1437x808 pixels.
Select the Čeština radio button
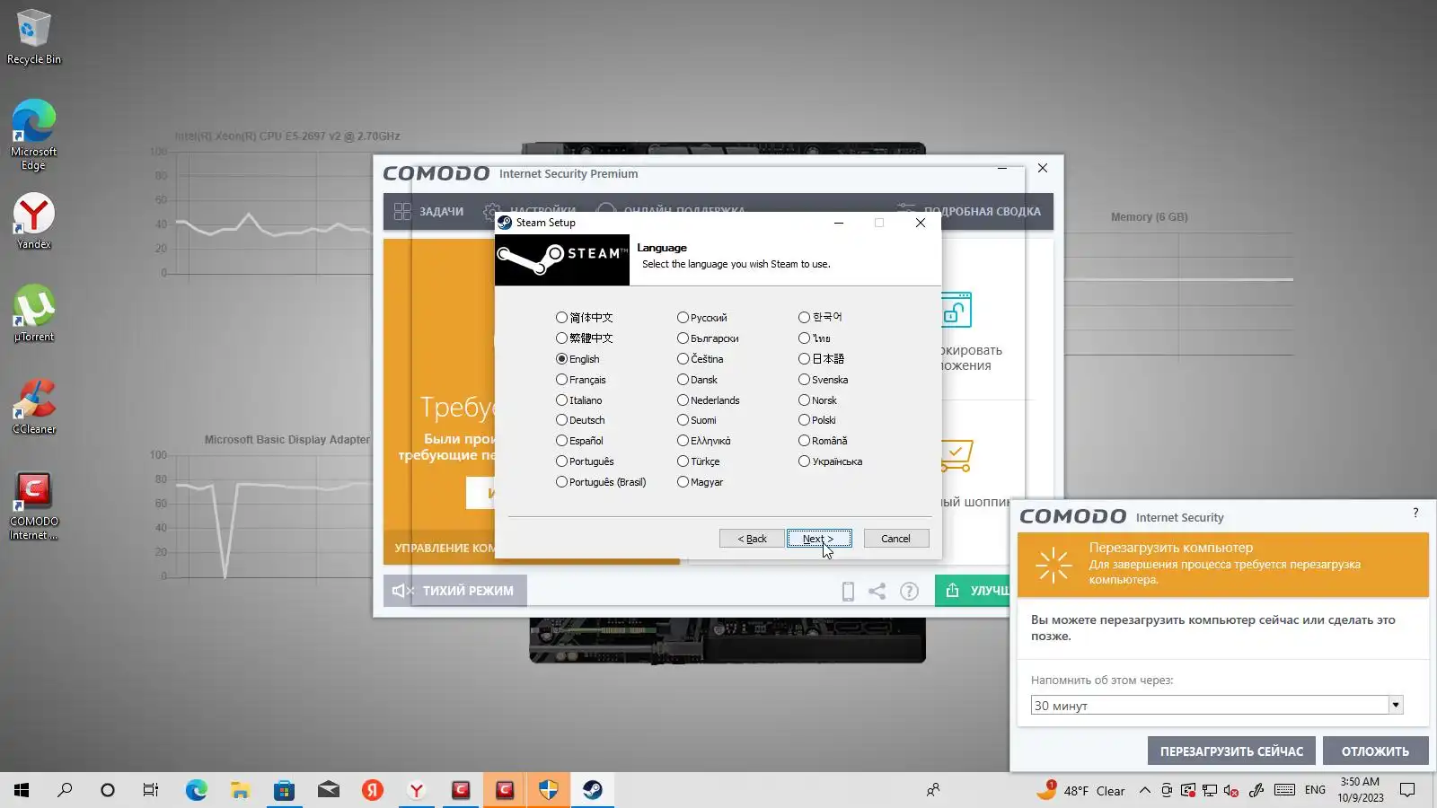[x=701, y=359]
